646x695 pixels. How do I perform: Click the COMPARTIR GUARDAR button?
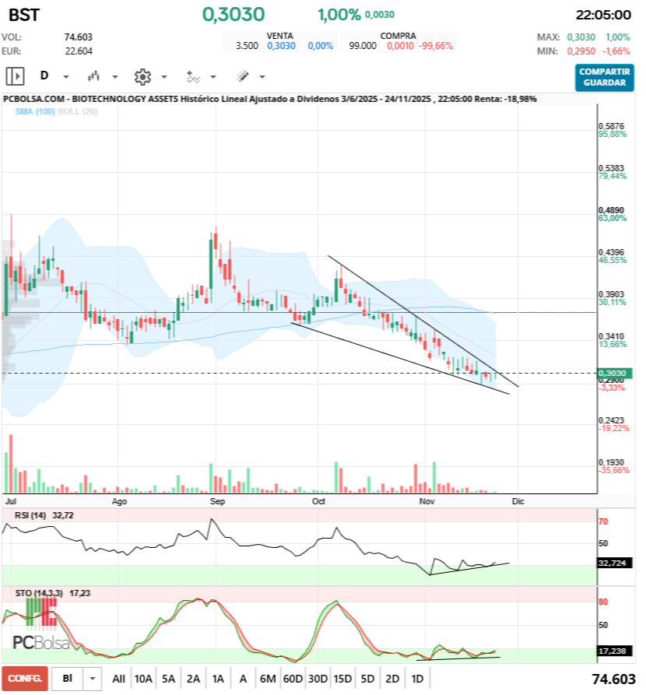604,78
